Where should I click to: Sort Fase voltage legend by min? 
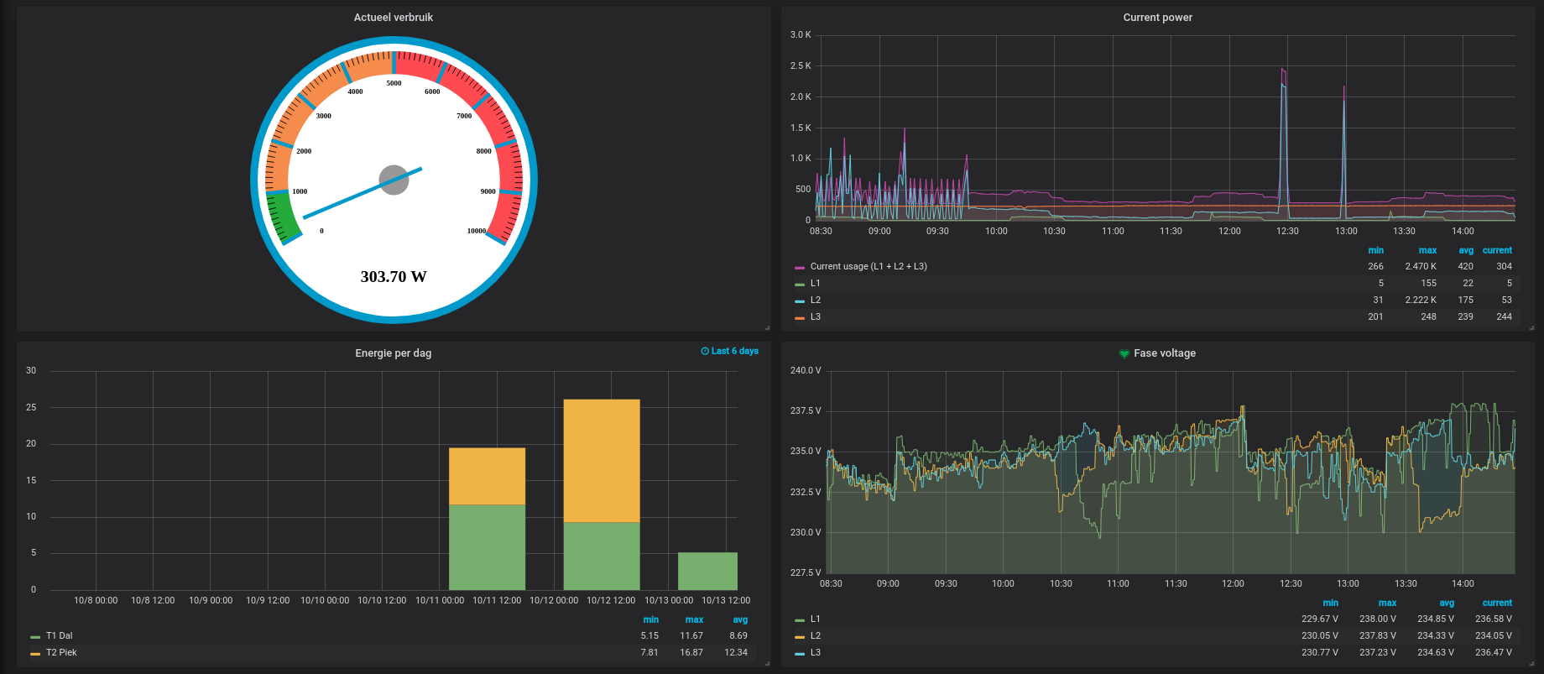click(x=1330, y=603)
